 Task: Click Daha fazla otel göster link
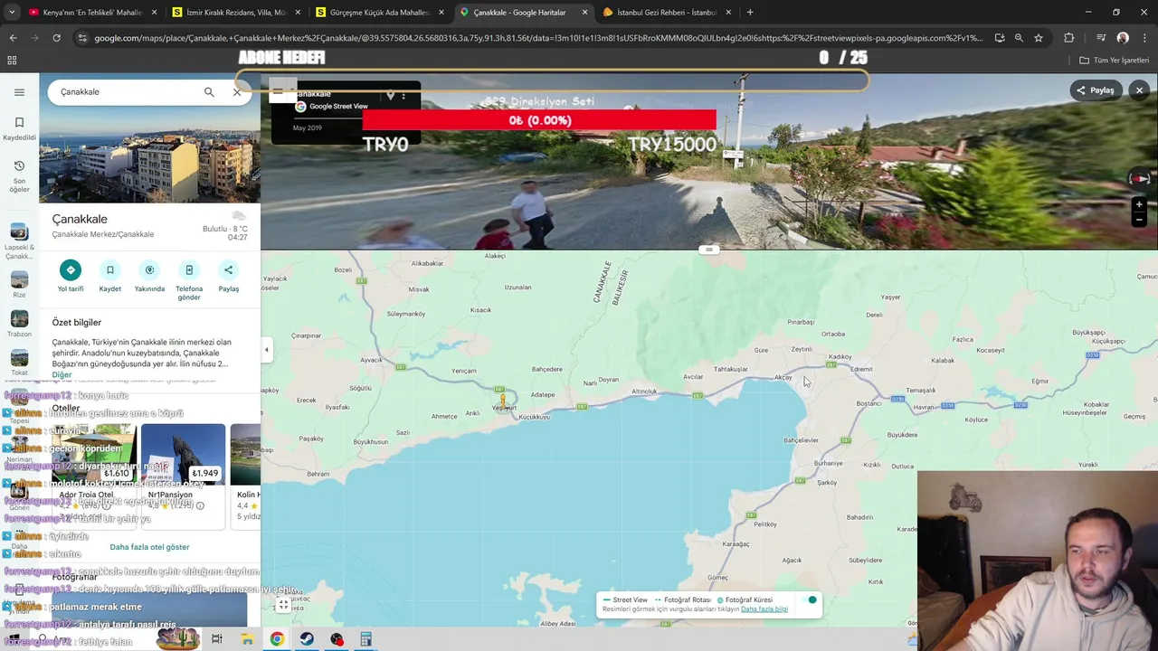pos(149,547)
